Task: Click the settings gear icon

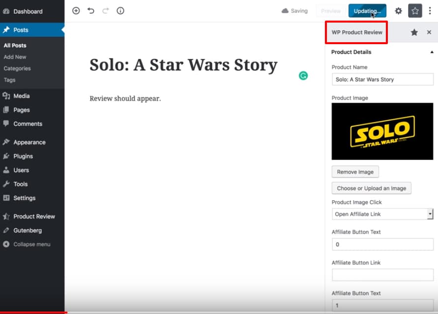Action: coord(398,10)
